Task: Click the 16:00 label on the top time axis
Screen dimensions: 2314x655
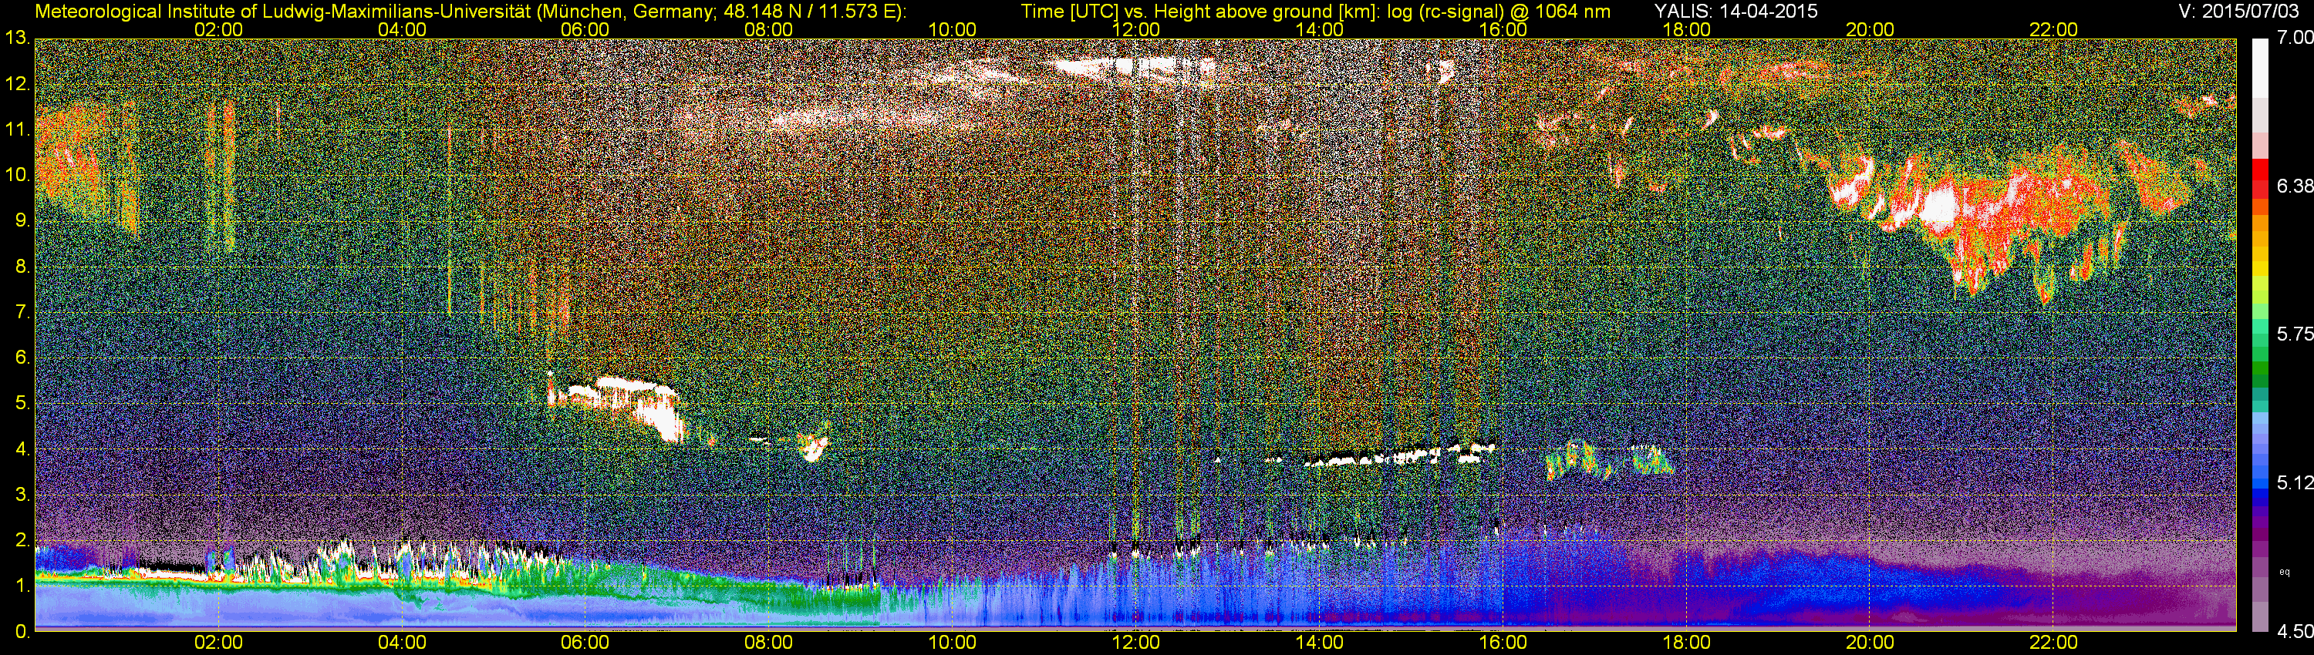Action: pos(1503,29)
